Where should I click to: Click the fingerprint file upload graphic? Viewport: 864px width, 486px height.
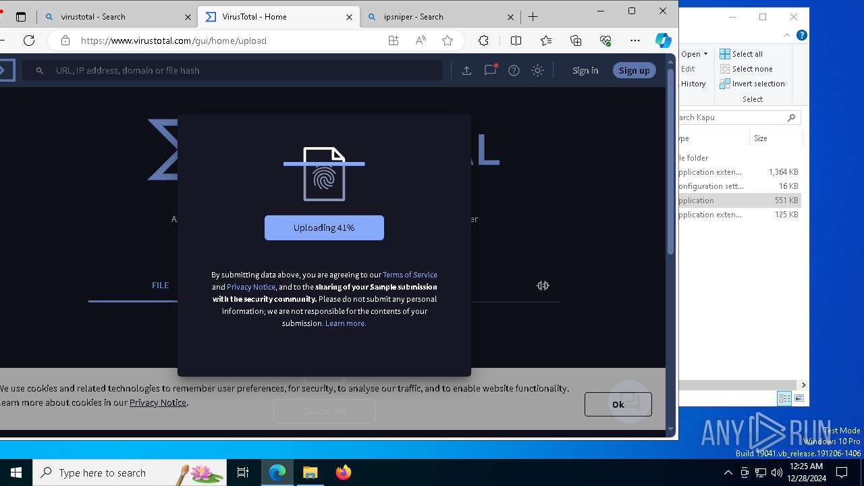click(324, 174)
